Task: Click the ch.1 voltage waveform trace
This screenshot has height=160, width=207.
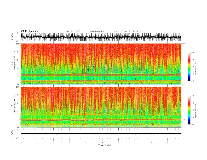Action: [101, 37]
